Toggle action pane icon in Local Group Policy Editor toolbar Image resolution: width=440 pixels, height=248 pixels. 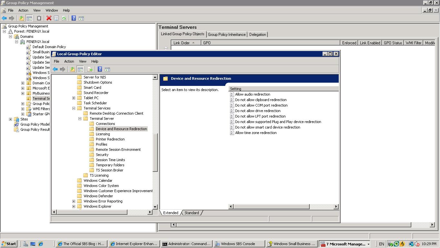[x=107, y=69]
